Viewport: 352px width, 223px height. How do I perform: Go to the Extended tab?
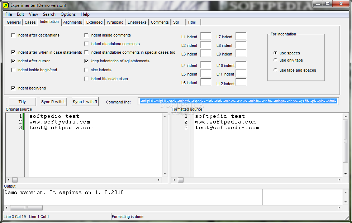94,22
